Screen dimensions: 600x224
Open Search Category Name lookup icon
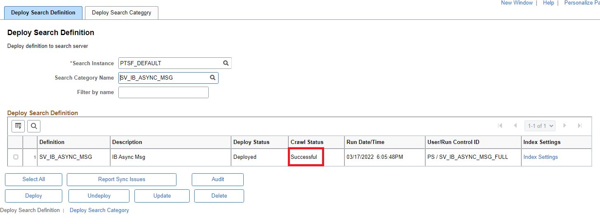[x=213, y=78]
